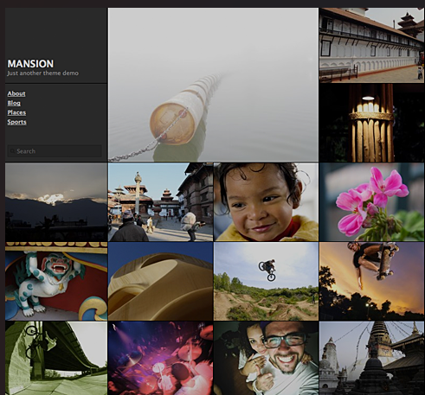Open the smiling child portrait photo

(266, 202)
